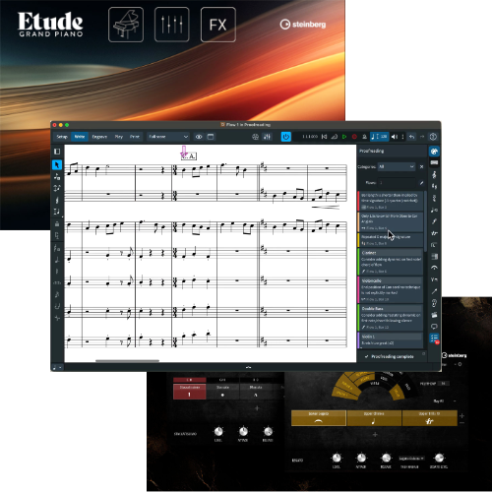Toggle the highlighted tempo mode button
This screenshot has height=492, width=492.
[380, 137]
